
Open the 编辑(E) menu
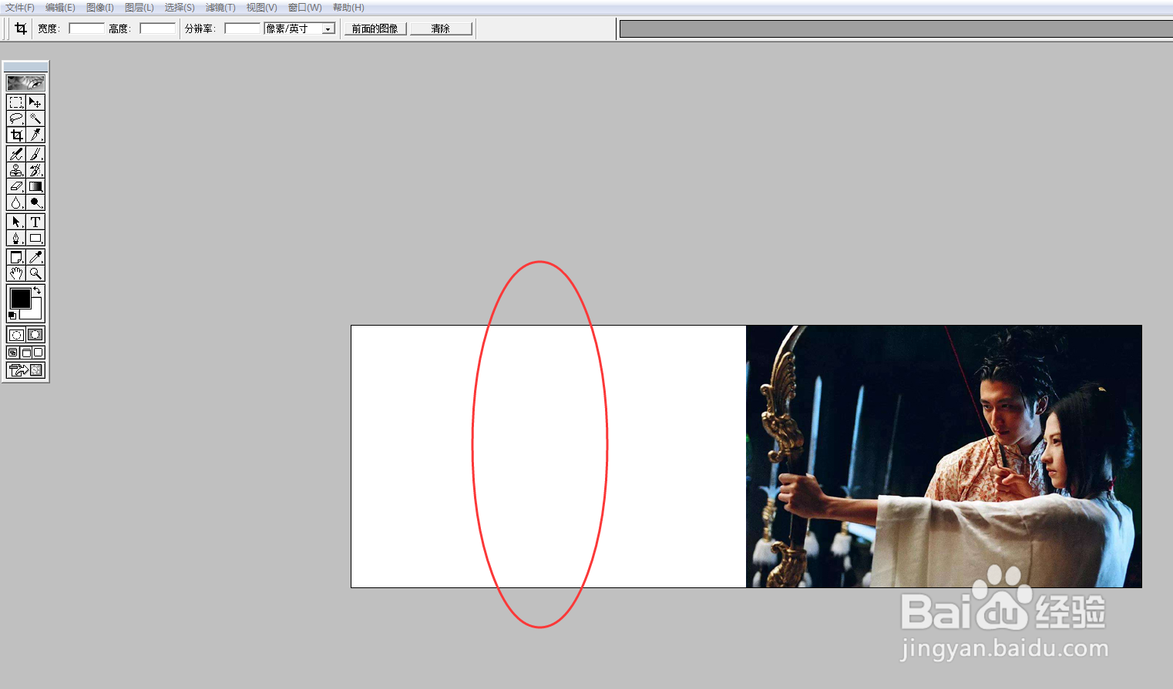(x=60, y=8)
